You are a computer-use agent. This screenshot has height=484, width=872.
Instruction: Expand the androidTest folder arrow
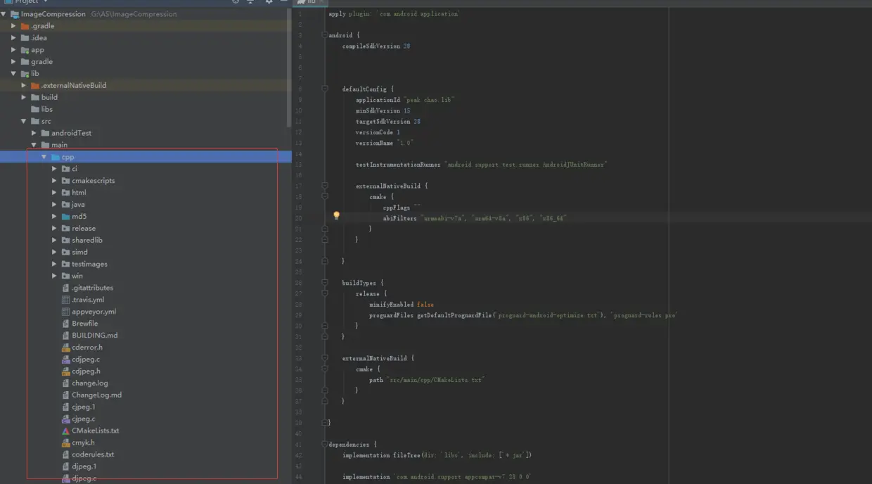pos(34,133)
